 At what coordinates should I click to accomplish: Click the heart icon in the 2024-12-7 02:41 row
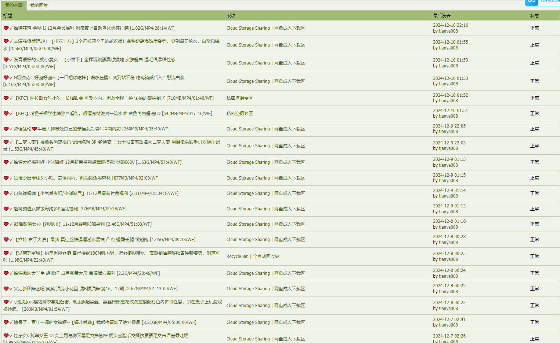click(x=6, y=322)
